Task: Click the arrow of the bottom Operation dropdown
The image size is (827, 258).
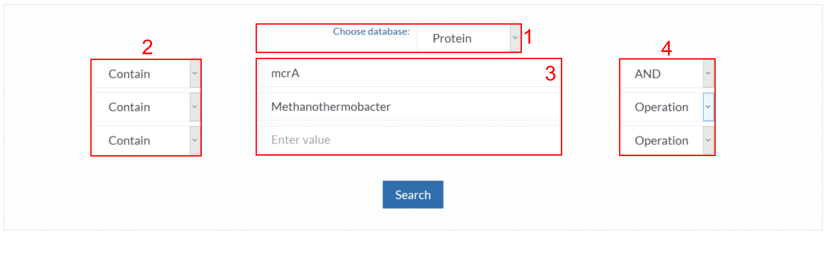Action: click(x=708, y=140)
